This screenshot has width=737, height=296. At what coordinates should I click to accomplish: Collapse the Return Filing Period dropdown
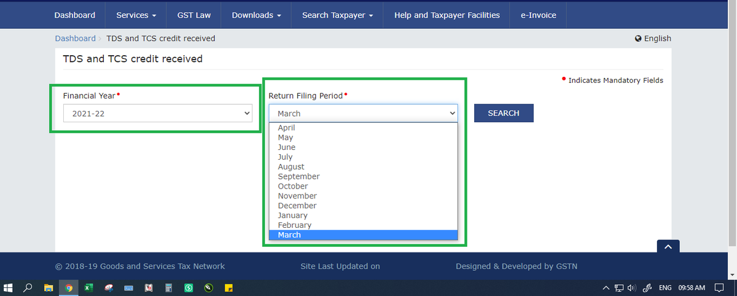pyautogui.click(x=364, y=113)
